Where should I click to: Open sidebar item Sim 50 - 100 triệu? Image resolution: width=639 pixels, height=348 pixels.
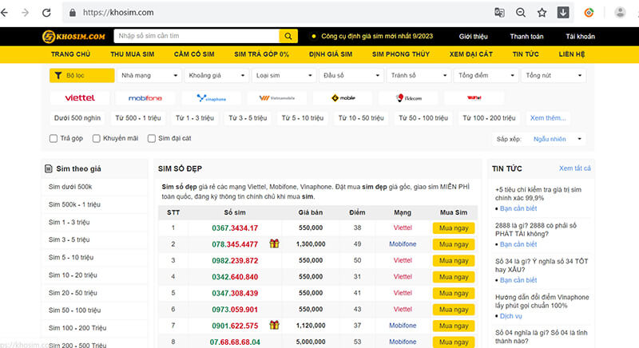point(74,310)
